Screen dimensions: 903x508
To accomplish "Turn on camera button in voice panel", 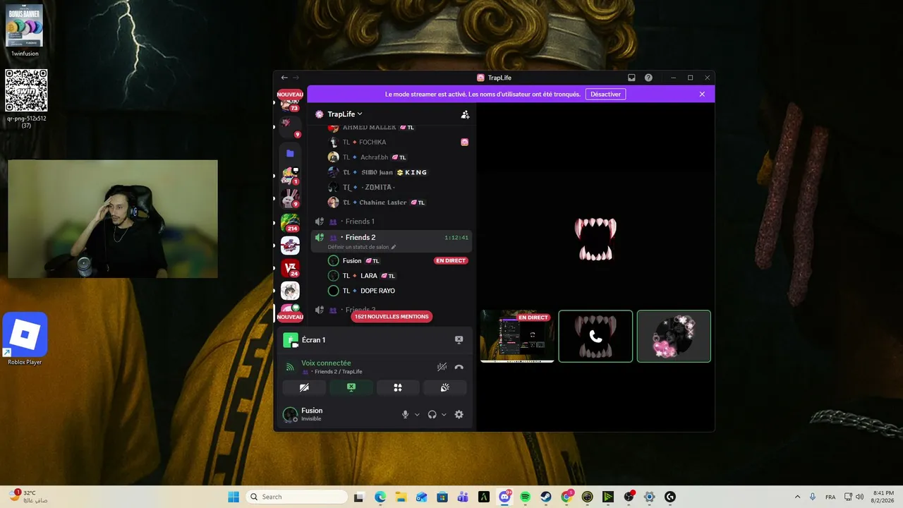I will pos(304,387).
